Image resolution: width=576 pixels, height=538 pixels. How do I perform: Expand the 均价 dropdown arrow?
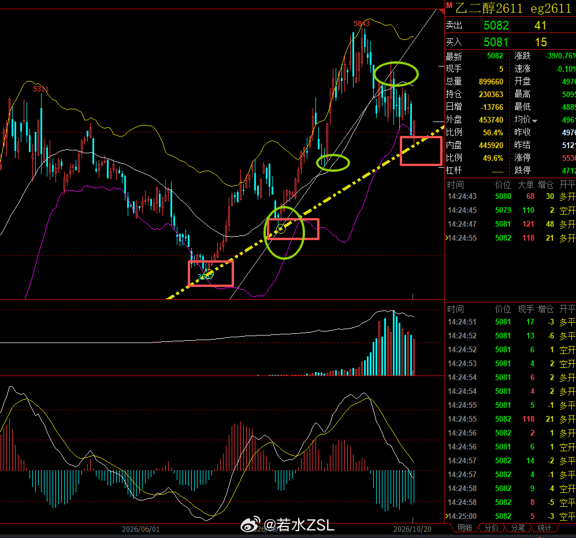click(535, 121)
